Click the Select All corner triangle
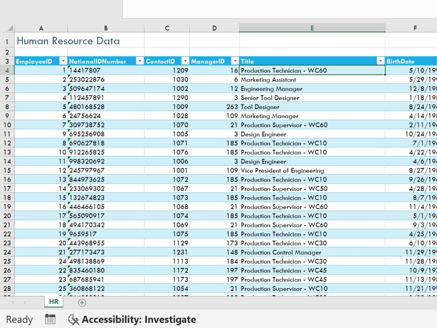This screenshot has height=328, width=437. pos(10,28)
